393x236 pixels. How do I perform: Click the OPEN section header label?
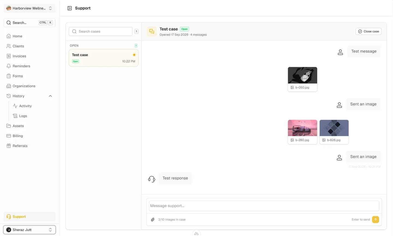(74, 46)
